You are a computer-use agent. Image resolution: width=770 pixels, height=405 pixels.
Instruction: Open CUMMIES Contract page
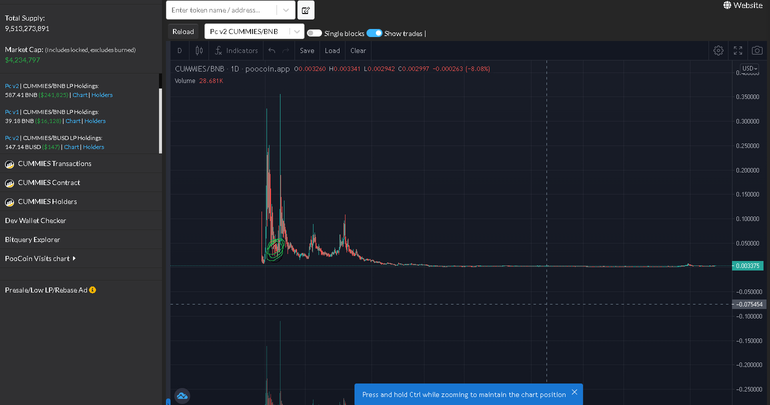[49, 182]
